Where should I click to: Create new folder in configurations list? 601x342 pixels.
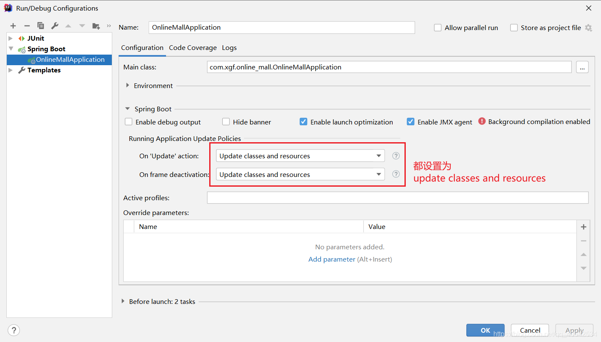click(x=96, y=26)
